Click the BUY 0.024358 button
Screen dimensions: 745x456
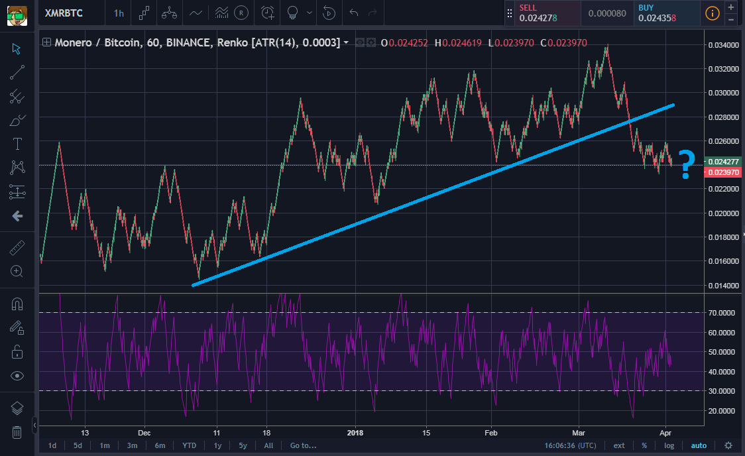click(x=667, y=13)
